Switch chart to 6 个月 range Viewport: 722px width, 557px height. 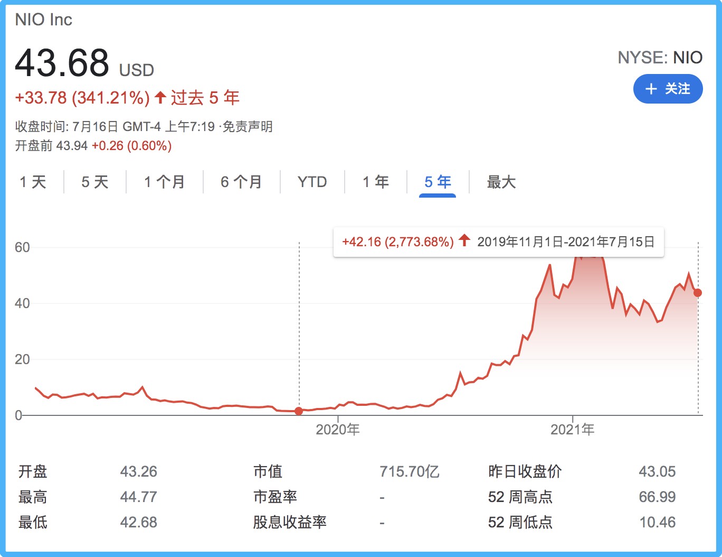[x=242, y=182]
